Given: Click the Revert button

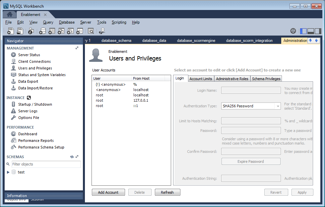Looking at the screenshot, I should coord(276,192).
